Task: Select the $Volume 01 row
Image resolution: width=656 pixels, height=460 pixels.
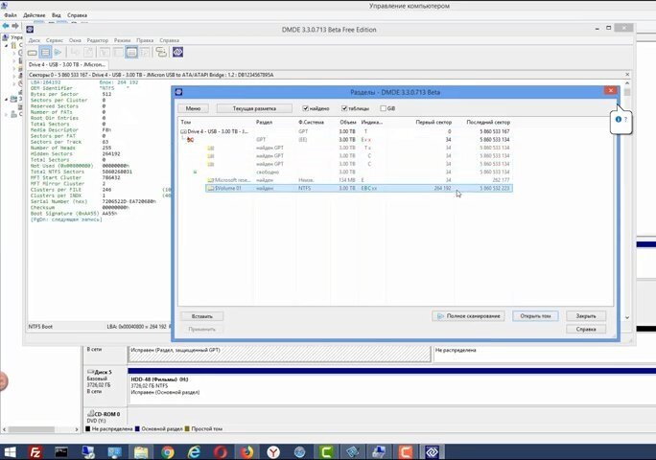Action: (x=359, y=188)
